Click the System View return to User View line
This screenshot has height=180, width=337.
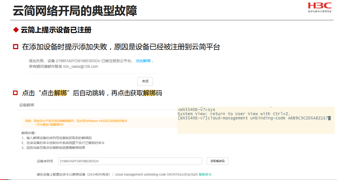234,114
